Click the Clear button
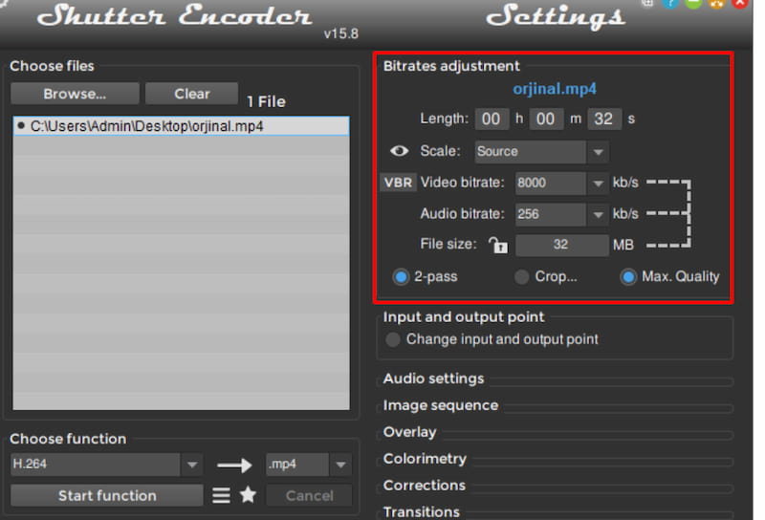 click(x=192, y=94)
